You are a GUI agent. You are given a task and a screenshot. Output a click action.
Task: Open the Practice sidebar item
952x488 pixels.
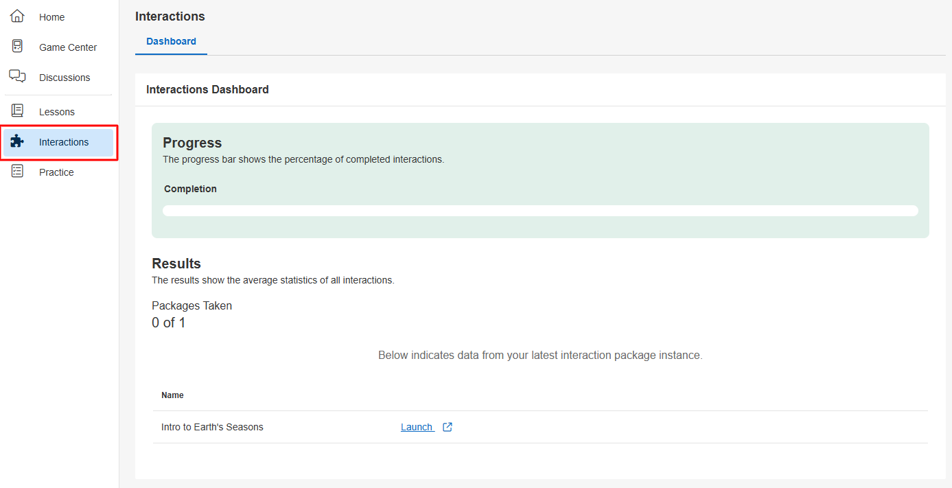(56, 172)
